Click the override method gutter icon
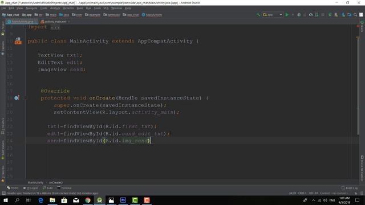 [x=17, y=97]
